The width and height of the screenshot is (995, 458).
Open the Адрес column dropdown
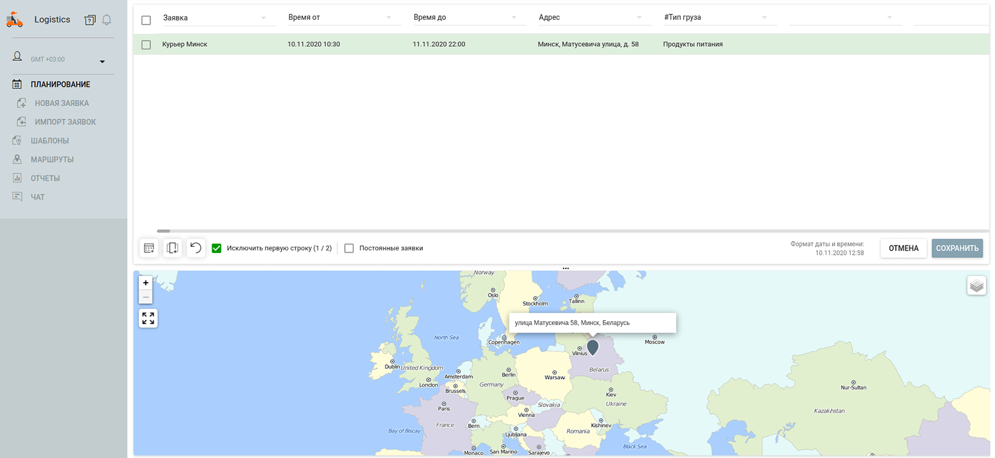coord(639,18)
